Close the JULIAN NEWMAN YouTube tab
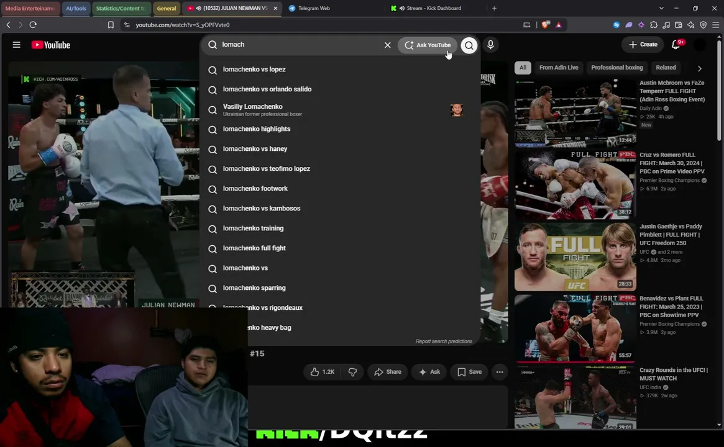This screenshot has height=447, width=724. point(276,8)
